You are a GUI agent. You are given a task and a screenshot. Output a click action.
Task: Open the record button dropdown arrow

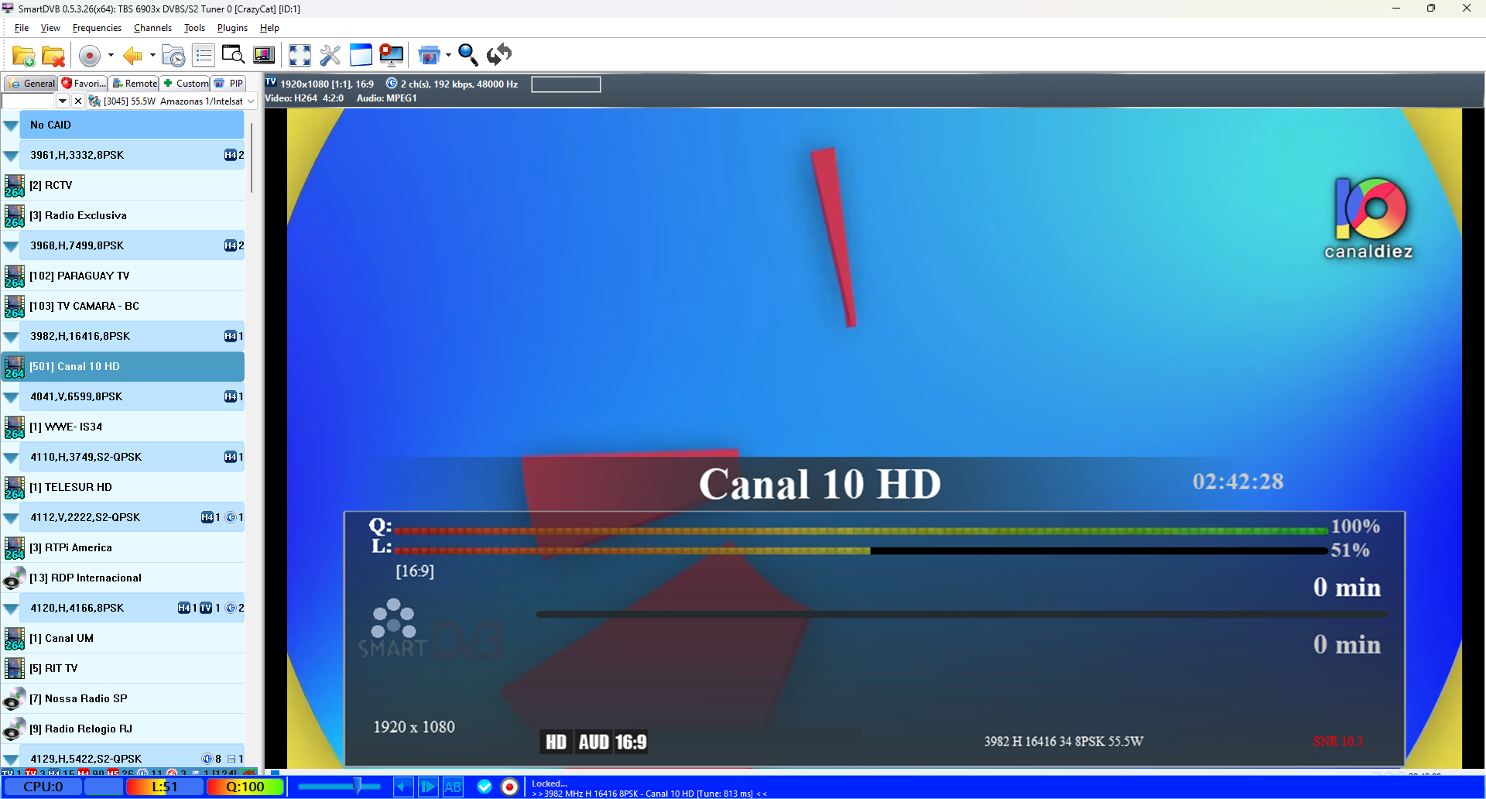[111, 56]
